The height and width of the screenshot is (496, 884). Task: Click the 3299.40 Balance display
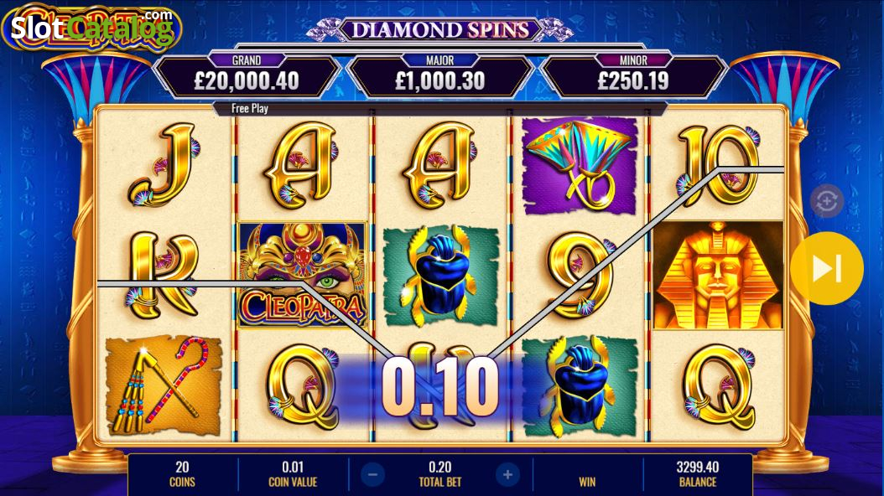[698, 474]
